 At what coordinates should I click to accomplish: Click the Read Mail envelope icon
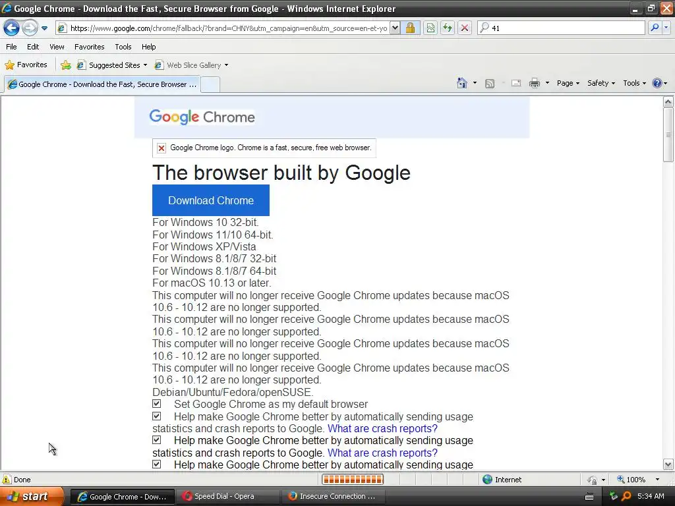(x=516, y=84)
